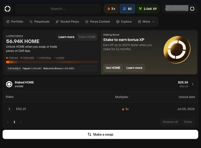The height and width of the screenshot is (148, 201).
Task: Click the Stake column header
Action: pos(9,97)
